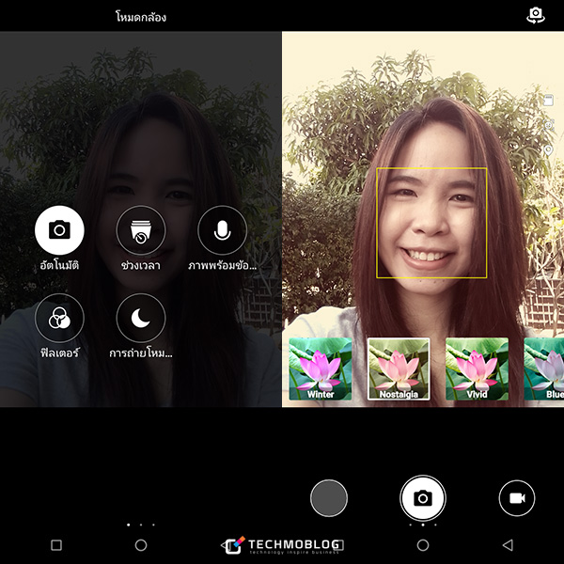Viewport: 564px width, 564px height.
Task: Tap the camera shutter button
Action: [x=423, y=498]
